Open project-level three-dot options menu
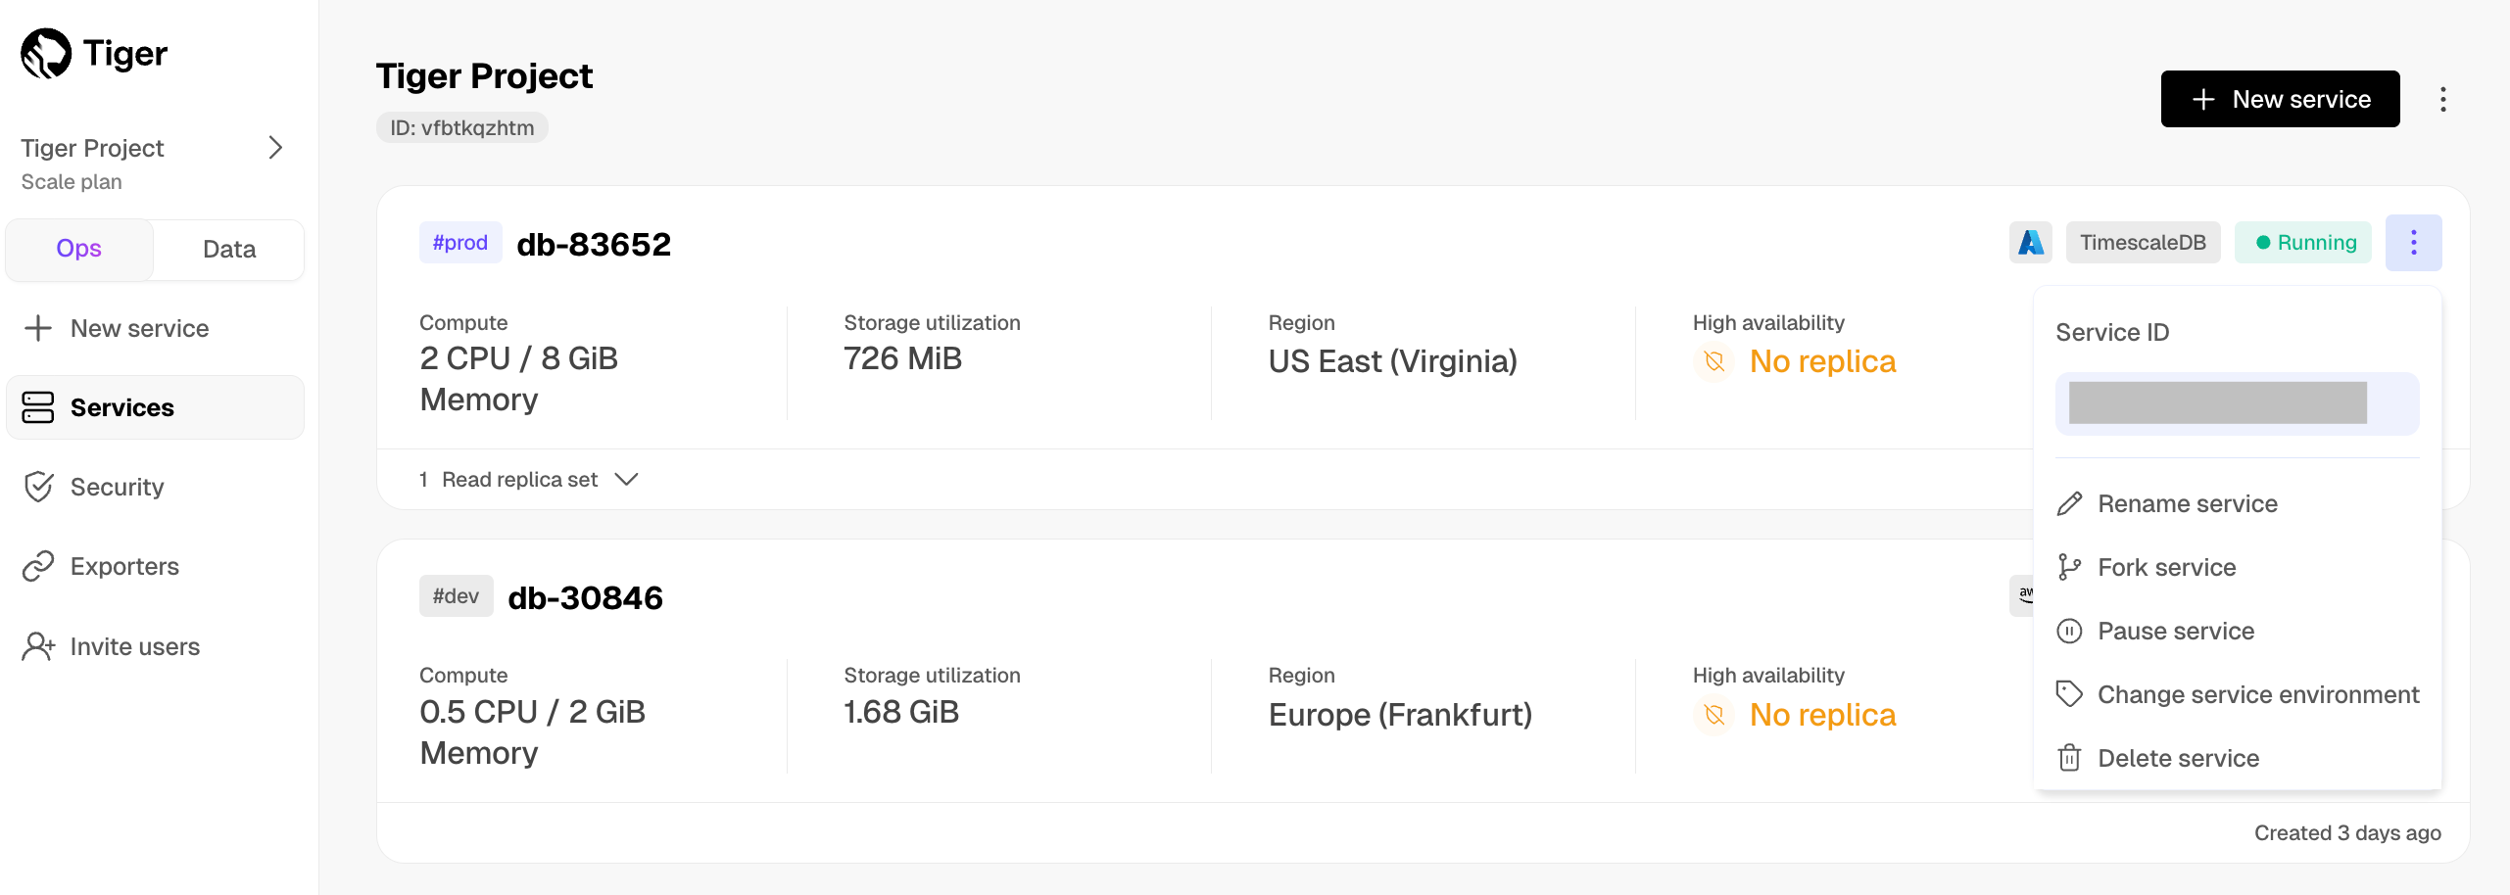Viewport: 2510px width, 895px height. (2442, 100)
